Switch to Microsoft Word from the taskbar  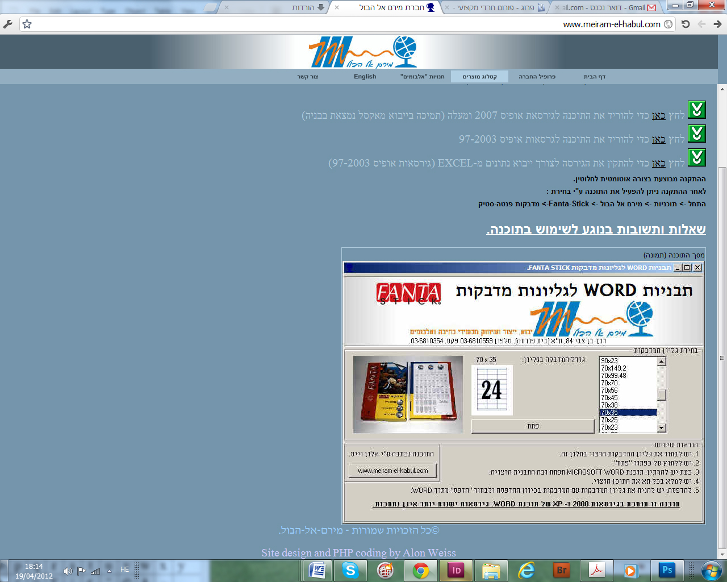(x=316, y=570)
